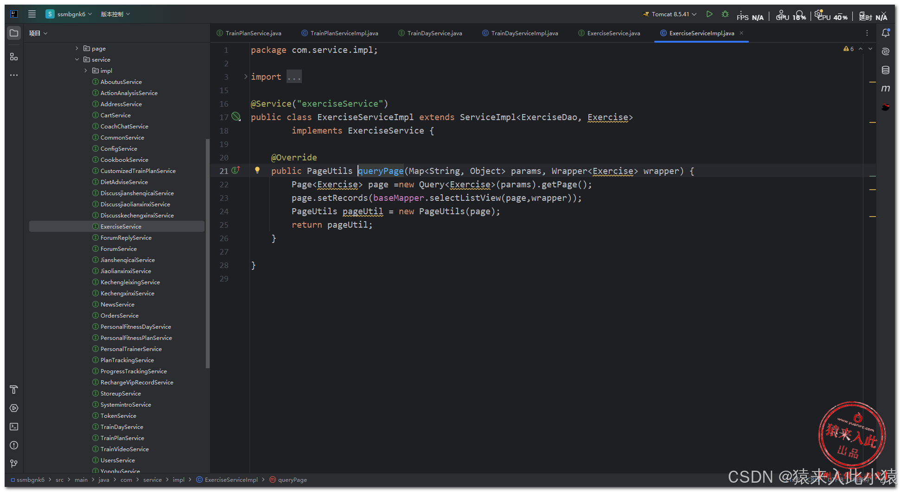This screenshot has height=492, width=900.
Task: Click the service breadcrumb segment
Action: (x=153, y=479)
